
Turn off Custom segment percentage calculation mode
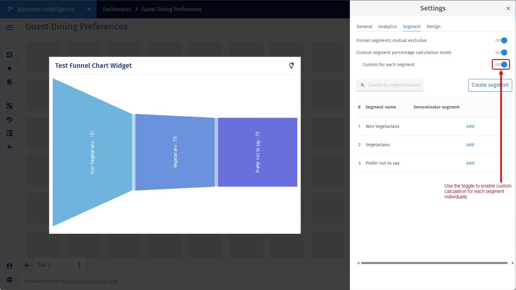(501, 52)
